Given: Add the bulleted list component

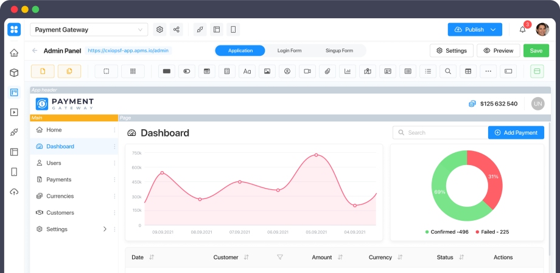Looking at the screenshot, I should click(x=428, y=71).
